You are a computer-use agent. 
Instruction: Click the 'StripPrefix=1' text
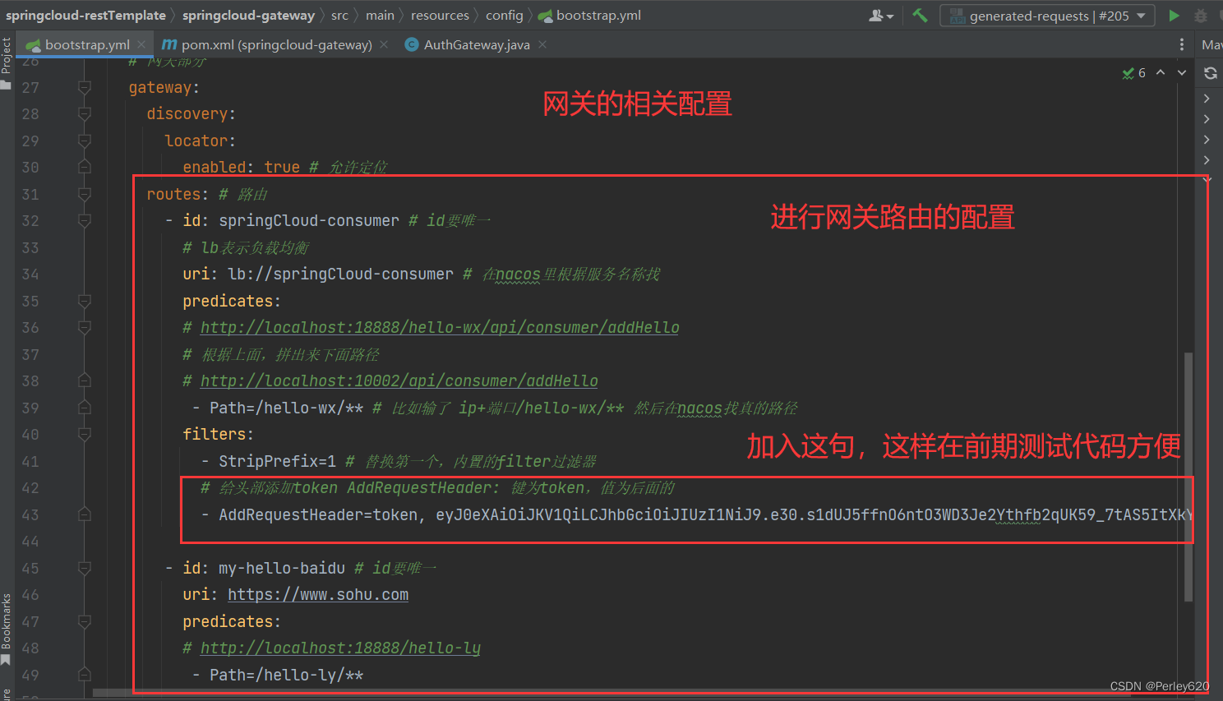[277, 461]
